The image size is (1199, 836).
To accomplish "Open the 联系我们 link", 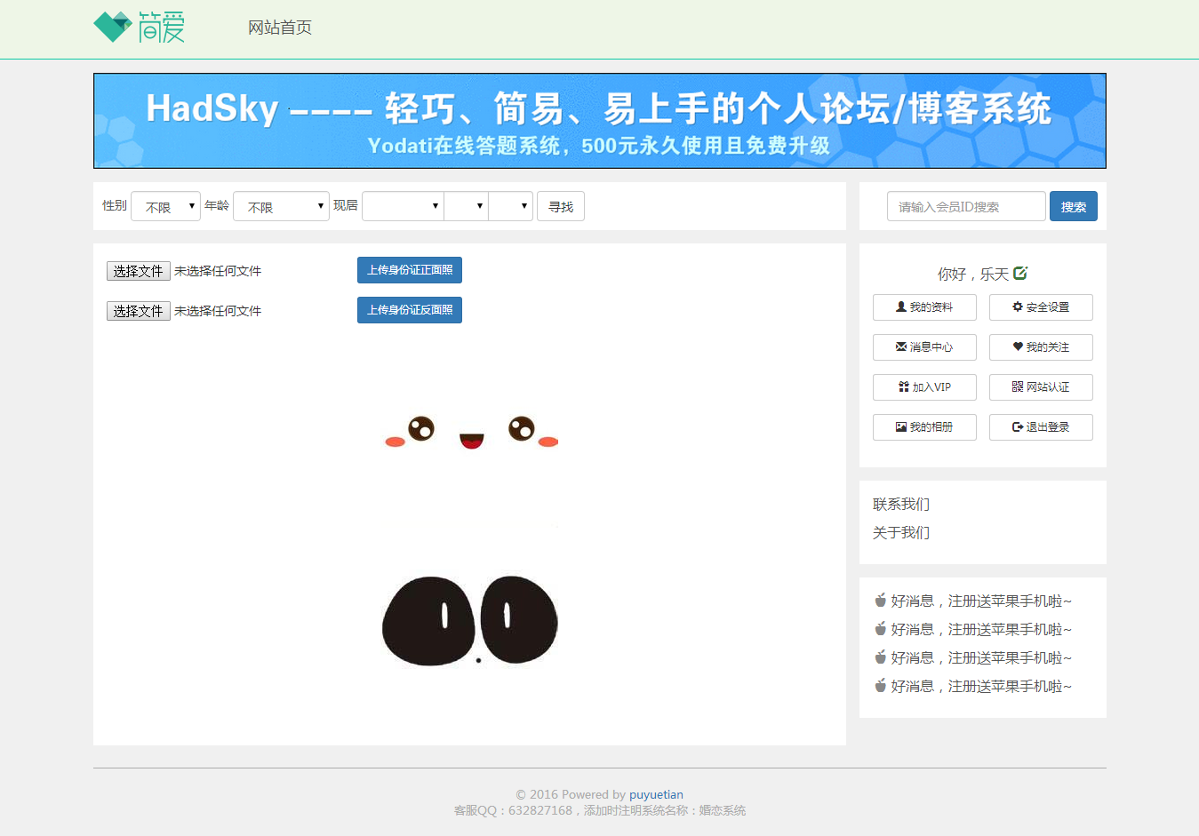I will coord(901,505).
